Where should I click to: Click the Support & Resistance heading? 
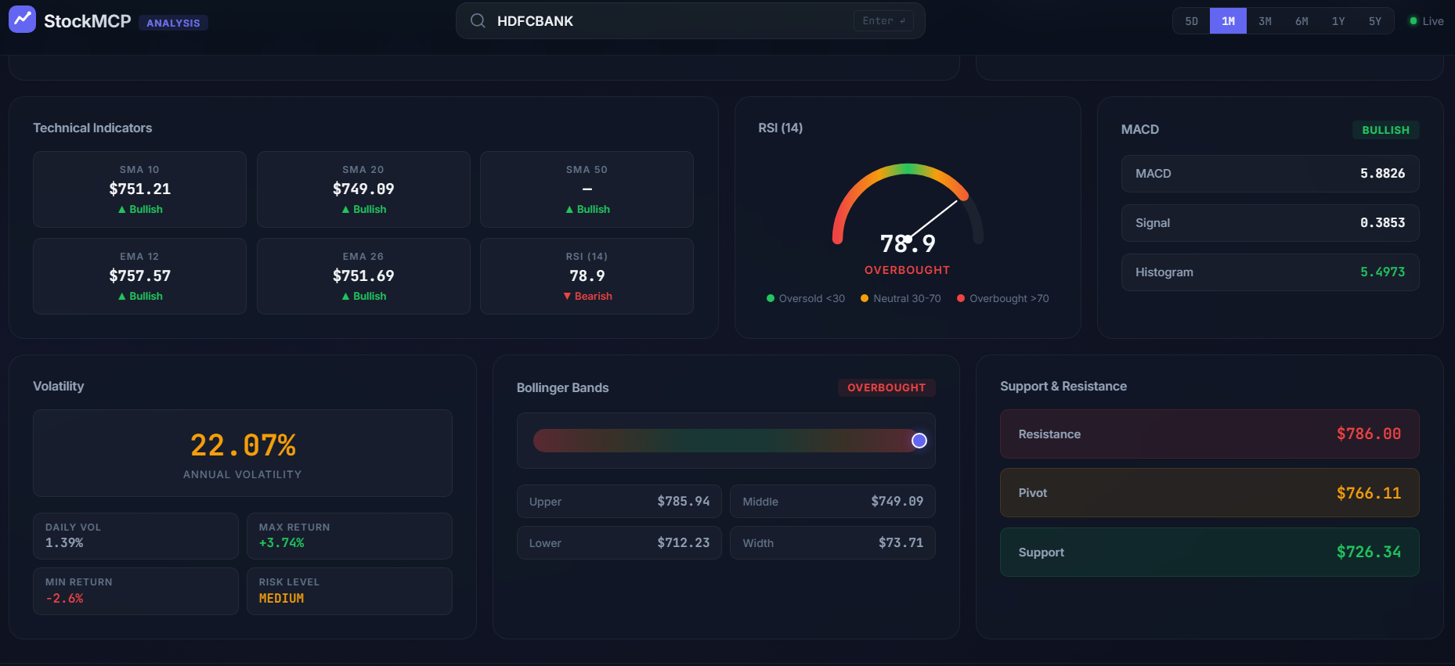pyautogui.click(x=1063, y=387)
